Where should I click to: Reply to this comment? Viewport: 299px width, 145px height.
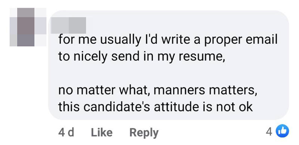click(144, 133)
